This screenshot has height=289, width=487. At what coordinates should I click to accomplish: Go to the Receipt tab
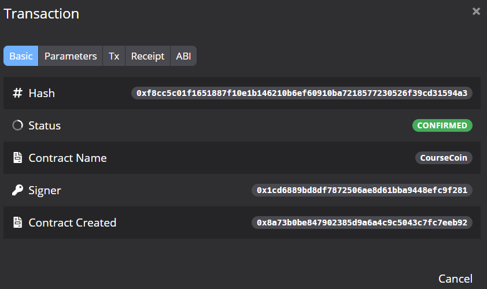147,56
